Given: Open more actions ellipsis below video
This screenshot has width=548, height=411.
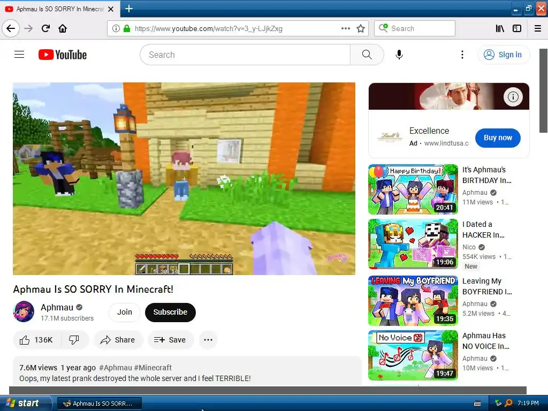Looking at the screenshot, I should click(x=208, y=340).
